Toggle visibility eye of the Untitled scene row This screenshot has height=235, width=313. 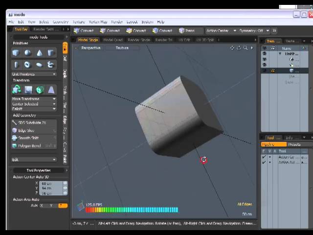point(265,54)
